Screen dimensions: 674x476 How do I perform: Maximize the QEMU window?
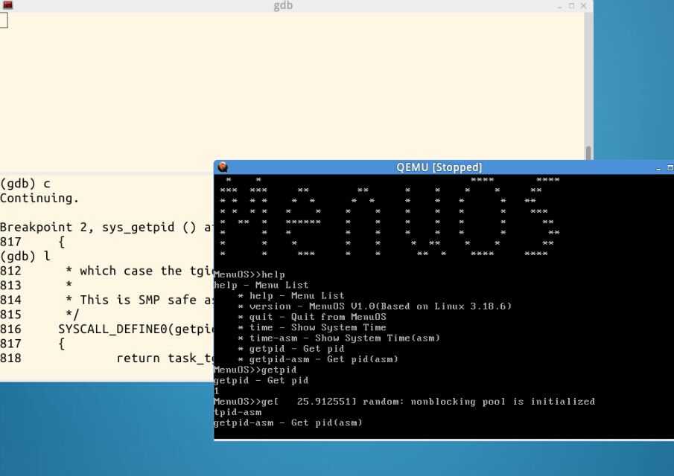(670, 167)
